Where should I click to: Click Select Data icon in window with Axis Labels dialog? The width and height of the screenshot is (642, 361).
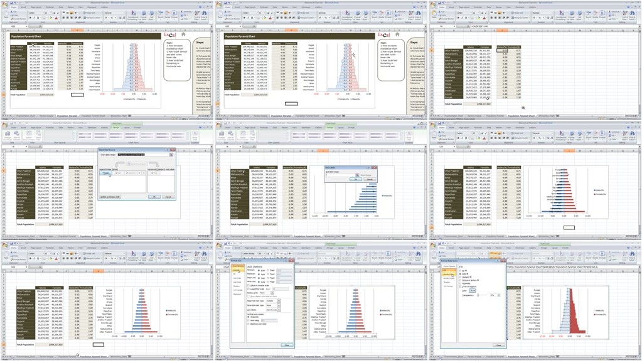pyautogui.click(x=252, y=137)
